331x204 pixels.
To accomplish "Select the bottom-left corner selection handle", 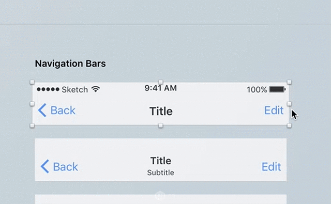I will [32, 125].
